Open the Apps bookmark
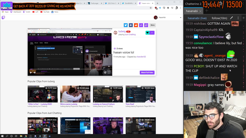Screen dimensions: 246x138 (x=5, y=12)
